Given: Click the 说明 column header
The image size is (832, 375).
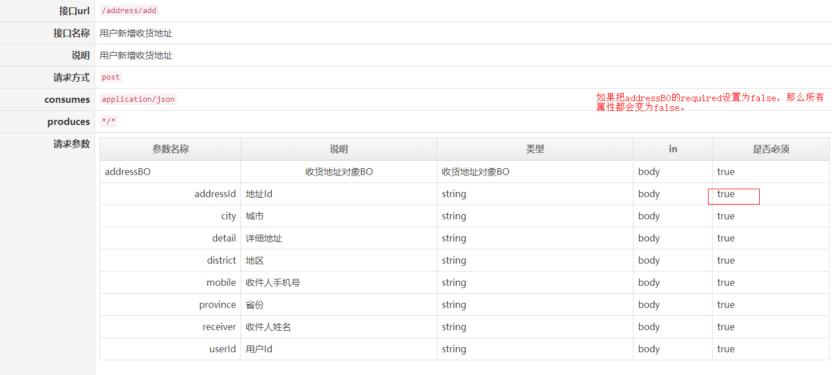Looking at the screenshot, I should [338, 149].
